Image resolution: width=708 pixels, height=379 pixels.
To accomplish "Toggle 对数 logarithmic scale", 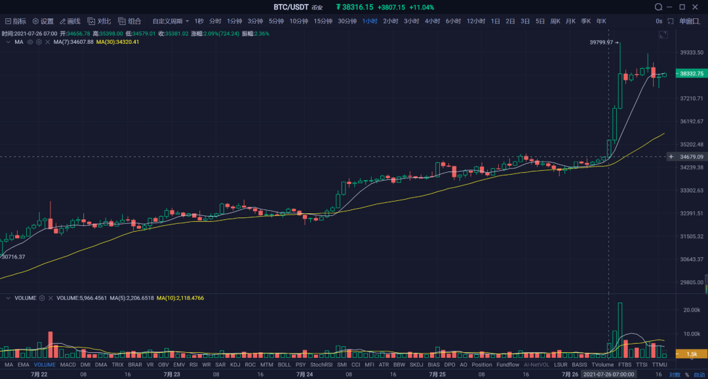I will [x=675, y=374].
